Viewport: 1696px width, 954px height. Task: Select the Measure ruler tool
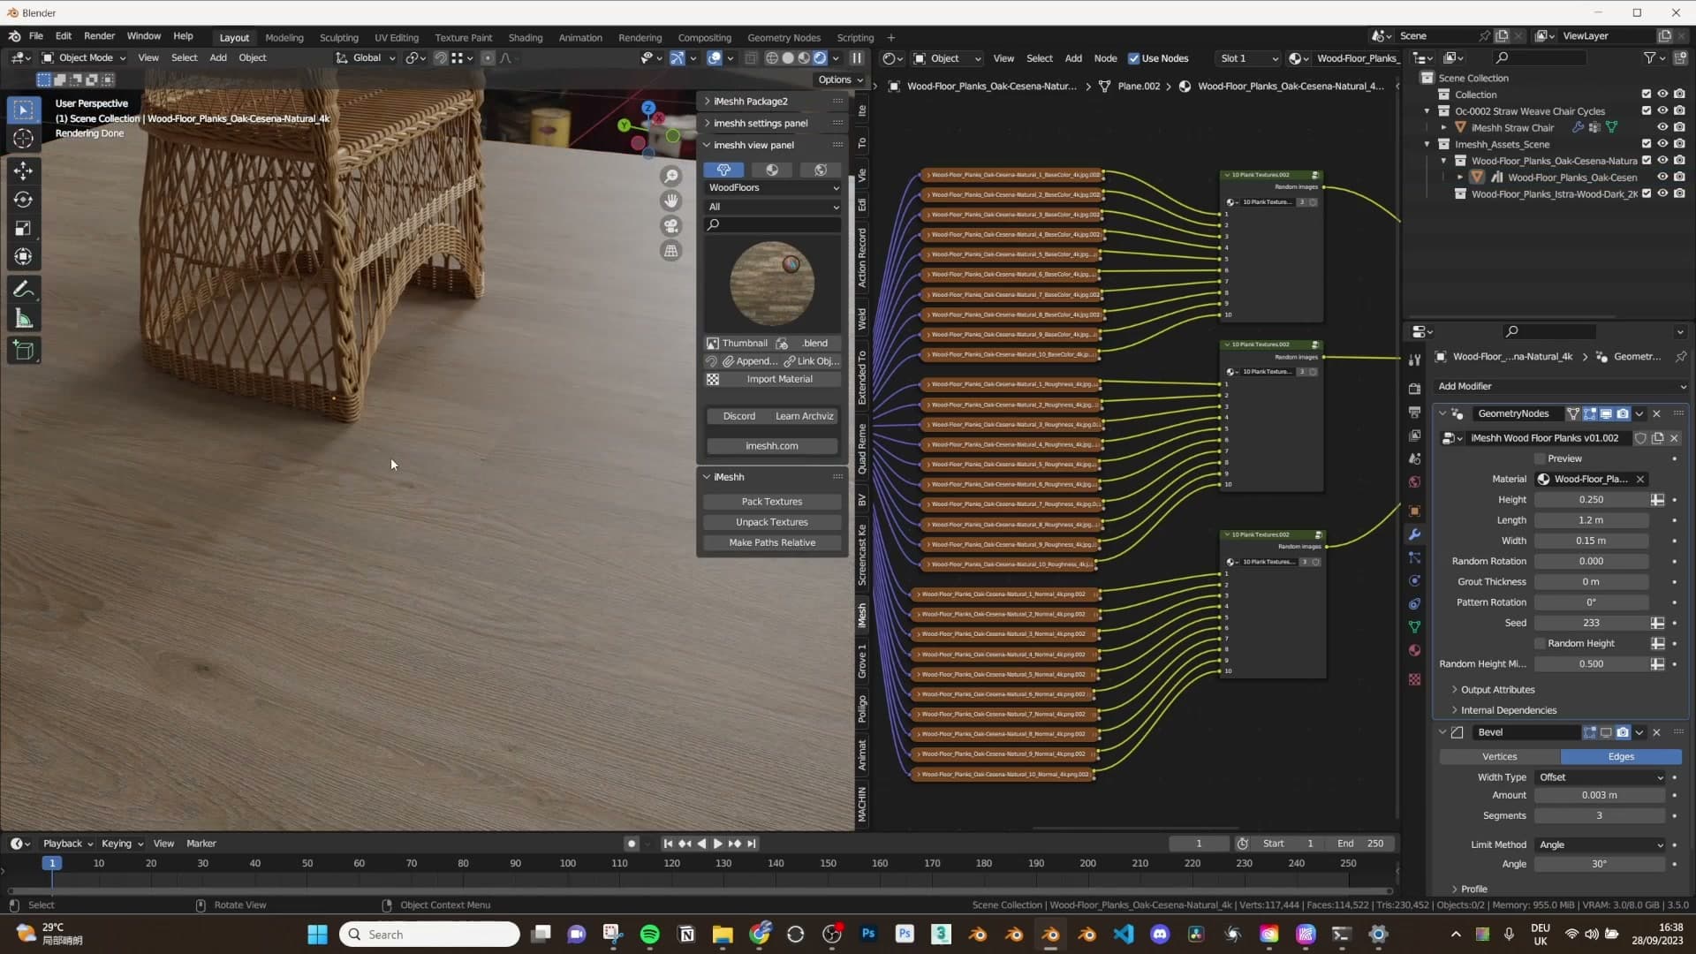pyautogui.click(x=24, y=319)
